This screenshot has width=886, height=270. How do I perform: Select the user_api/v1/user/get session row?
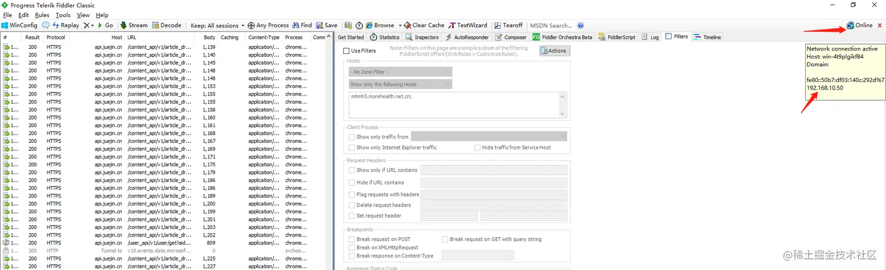[163, 242]
